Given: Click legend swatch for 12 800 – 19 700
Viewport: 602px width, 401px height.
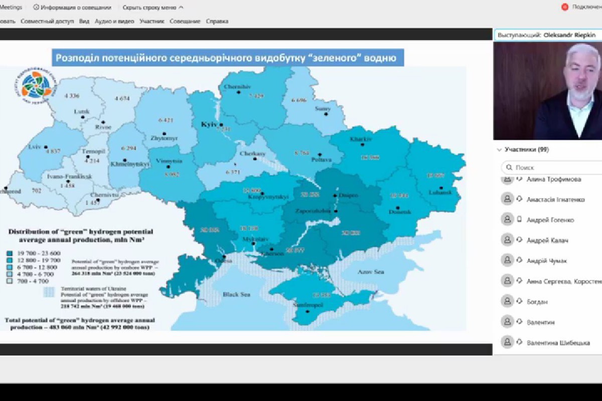Looking at the screenshot, I should pos(10,260).
